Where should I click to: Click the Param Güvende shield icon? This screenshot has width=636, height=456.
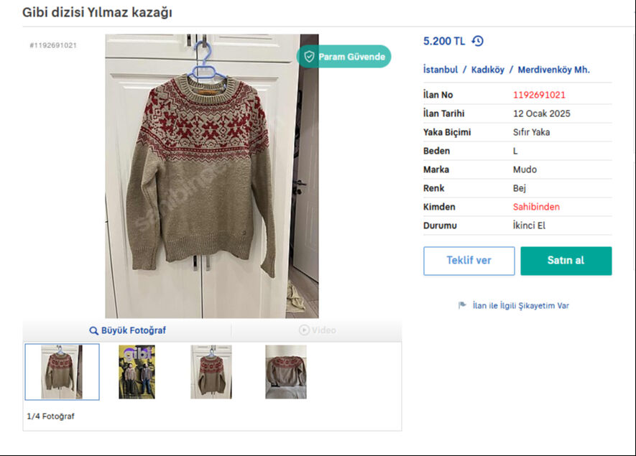[309, 57]
